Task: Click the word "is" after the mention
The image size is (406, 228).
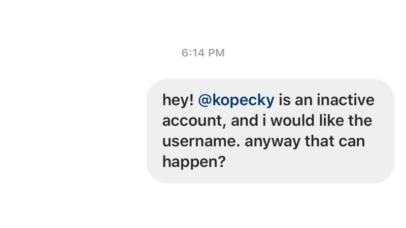Action: pos(285,100)
